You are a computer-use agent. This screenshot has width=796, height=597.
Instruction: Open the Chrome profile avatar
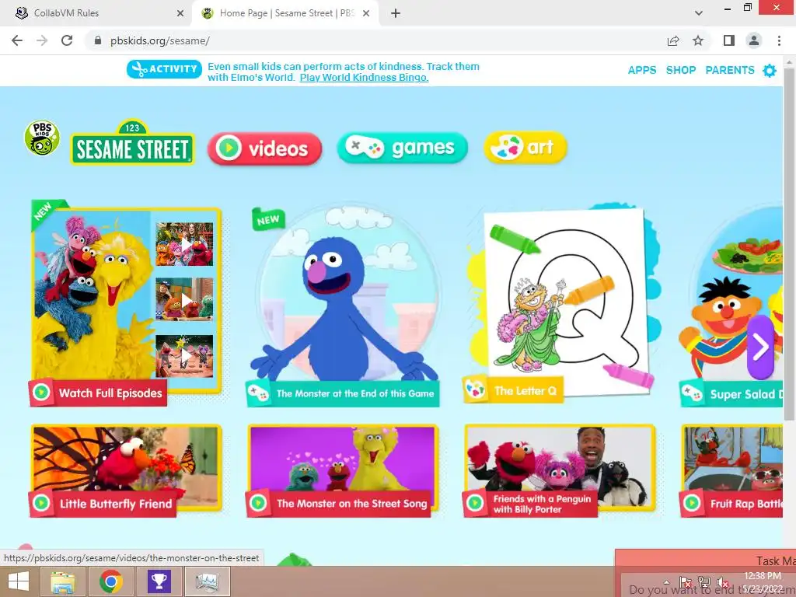(x=754, y=40)
